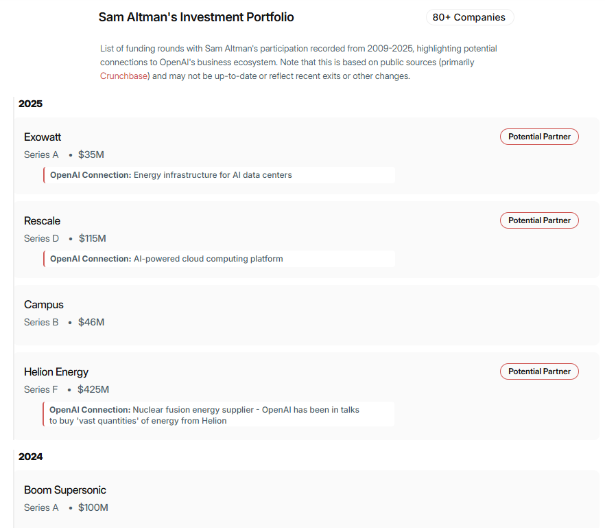Select the Boom Supersonic company entry
Viewport: 605px width, 528px height.
coord(65,490)
